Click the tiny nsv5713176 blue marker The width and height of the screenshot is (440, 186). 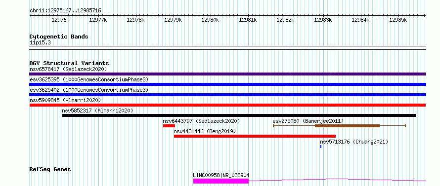[321, 147]
